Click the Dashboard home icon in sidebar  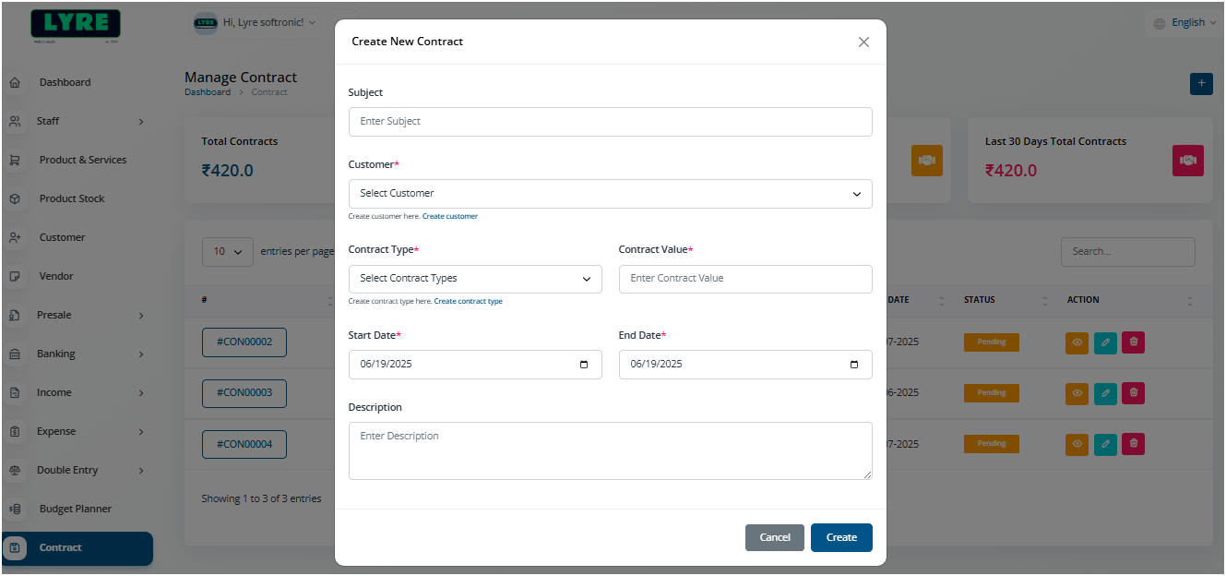(15, 83)
